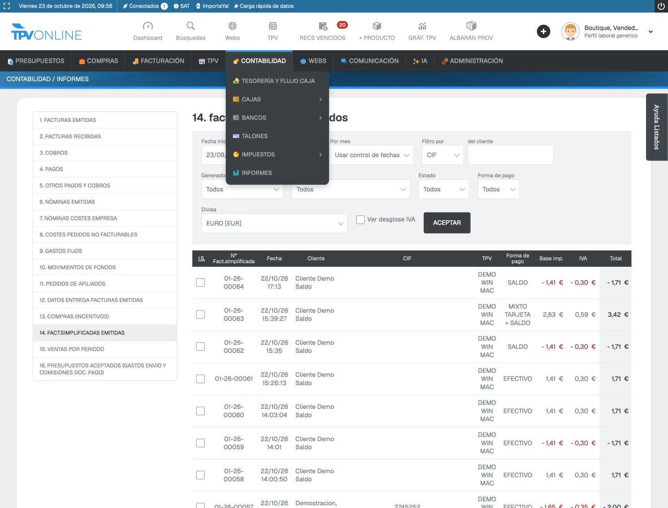Click the black plus add button

(x=543, y=31)
